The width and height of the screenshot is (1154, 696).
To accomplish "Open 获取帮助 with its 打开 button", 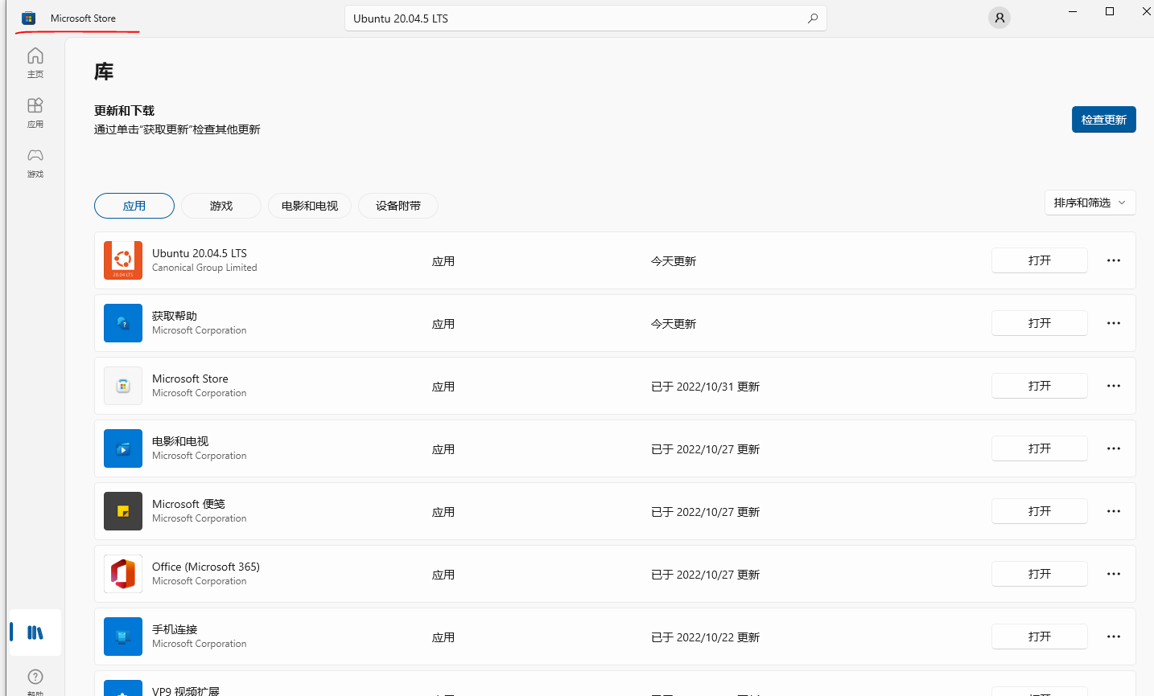I will click(x=1040, y=323).
